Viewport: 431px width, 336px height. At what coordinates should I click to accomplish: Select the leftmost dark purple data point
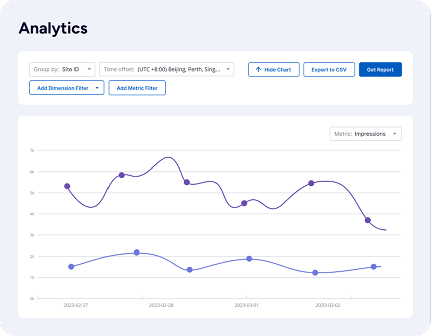coord(67,186)
